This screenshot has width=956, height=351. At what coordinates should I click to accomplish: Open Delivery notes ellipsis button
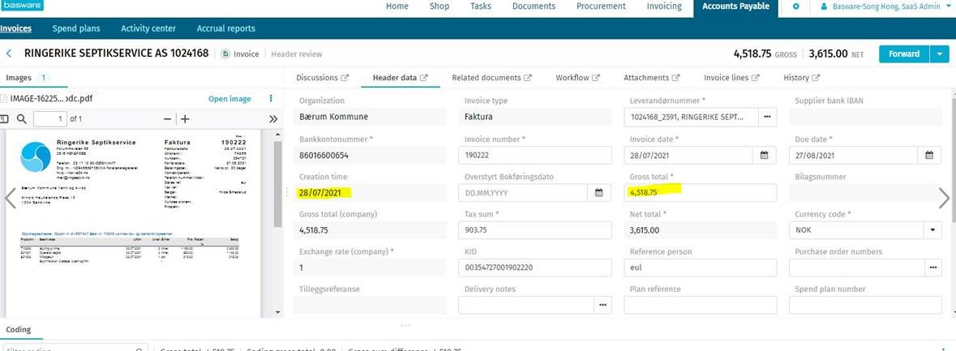tap(602, 305)
